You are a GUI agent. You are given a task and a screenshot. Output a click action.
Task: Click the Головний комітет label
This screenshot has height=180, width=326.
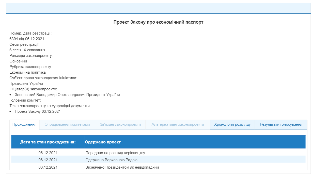pos(25,100)
